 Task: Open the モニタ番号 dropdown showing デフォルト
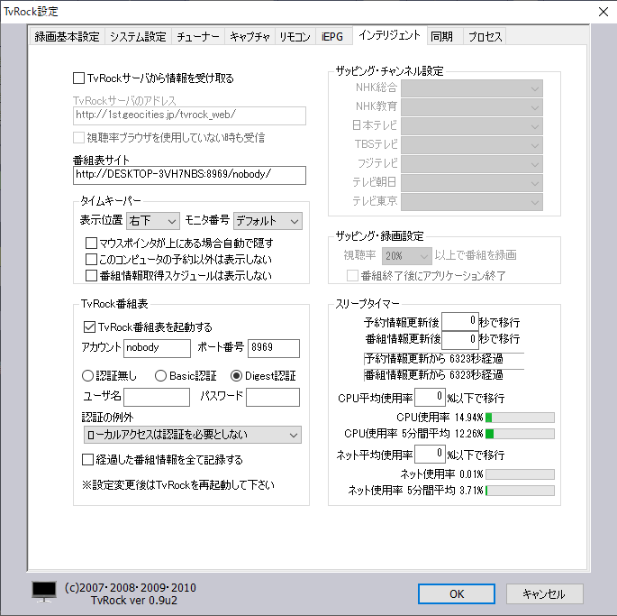pyautogui.click(x=268, y=221)
